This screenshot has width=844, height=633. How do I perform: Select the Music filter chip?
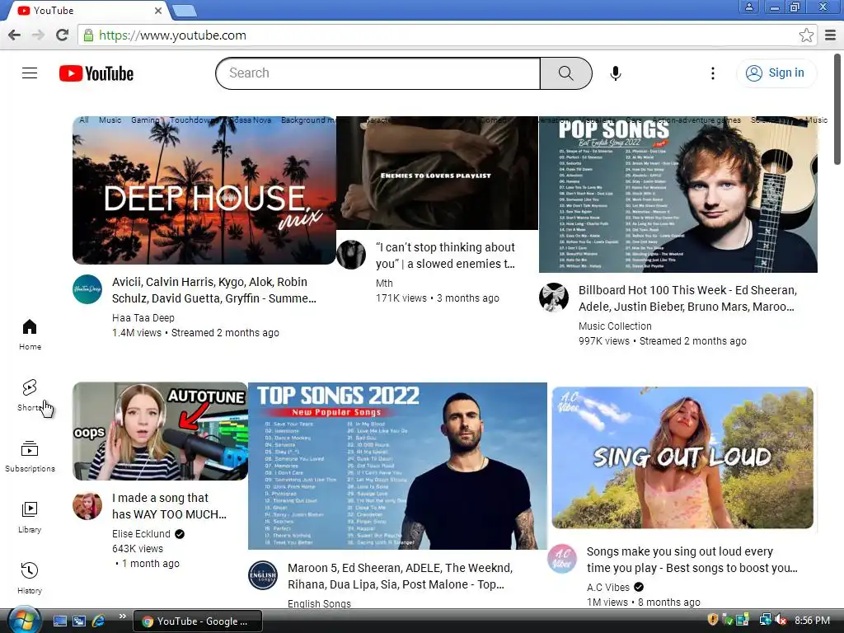110,120
